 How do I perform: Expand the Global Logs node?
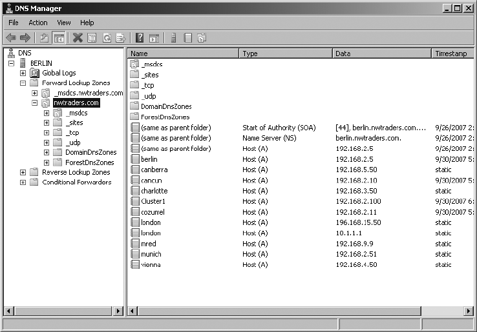(23, 73)
